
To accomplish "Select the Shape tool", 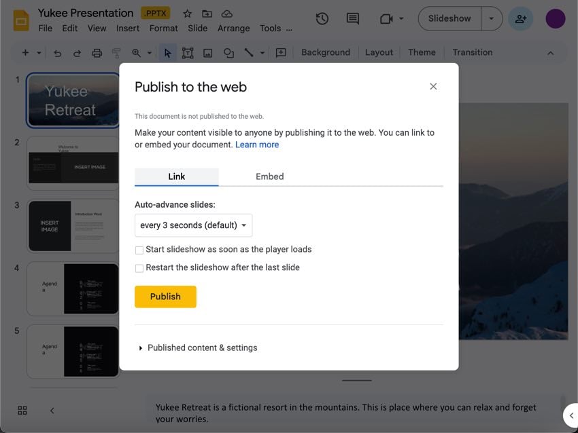I will point(228,52).
